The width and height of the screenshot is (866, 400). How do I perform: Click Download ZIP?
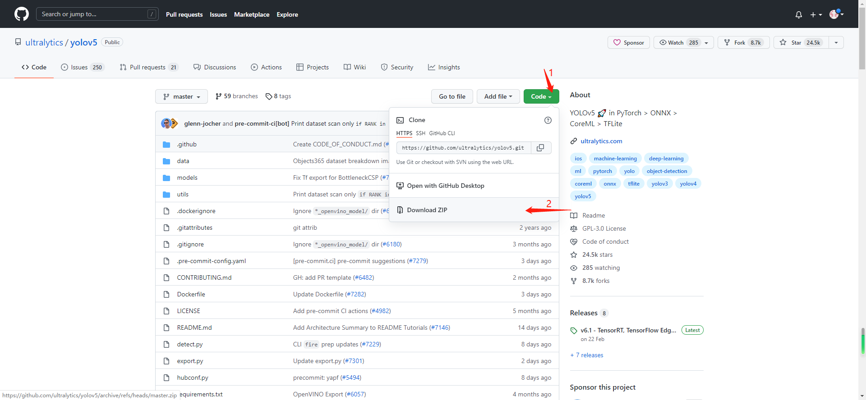[x=474, y=210]
